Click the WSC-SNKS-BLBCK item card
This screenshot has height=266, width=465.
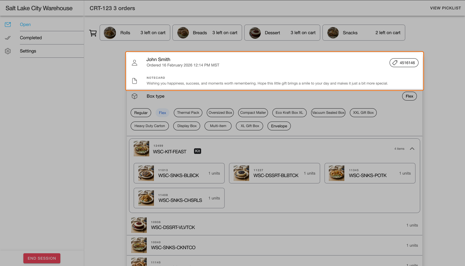click(x=179, y=173)
